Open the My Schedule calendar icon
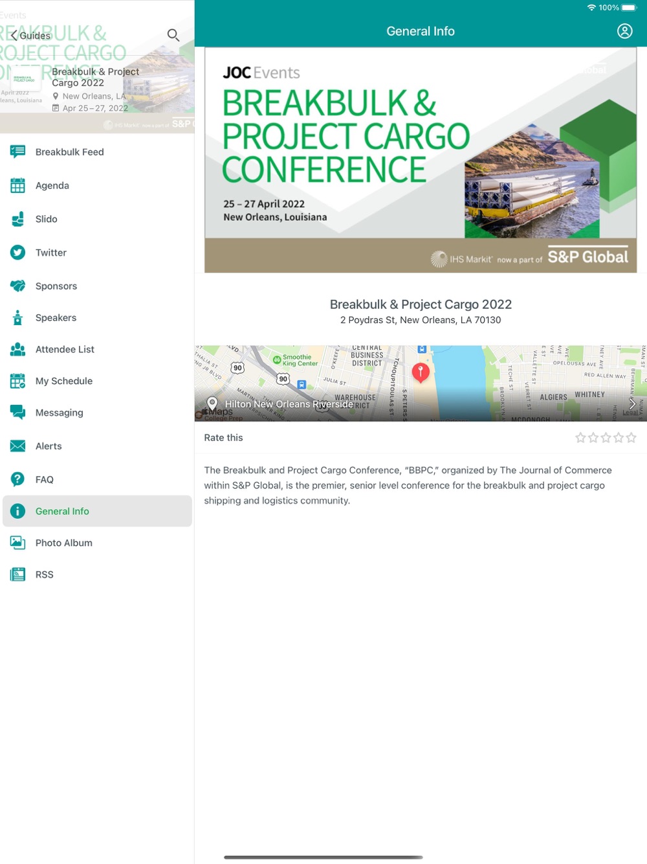Screen dimensions: 647x864 (17, 381)
